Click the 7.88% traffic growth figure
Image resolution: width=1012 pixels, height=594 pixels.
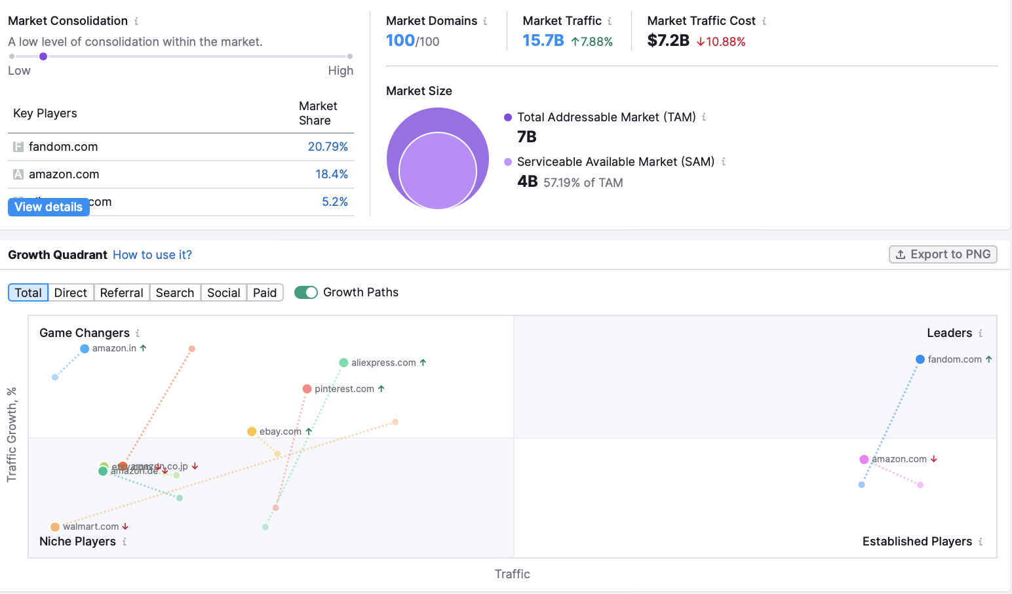[x=592, y=42]
